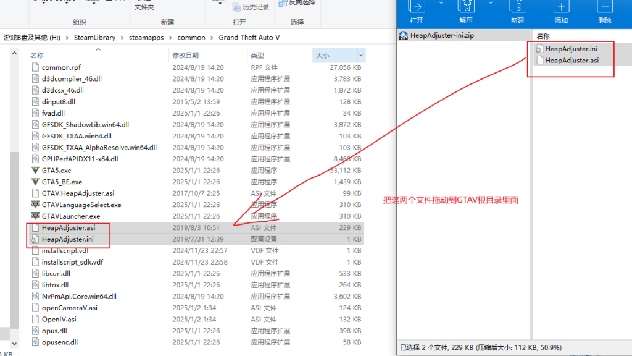Open the breadcrumb chevron after SteamLibrary
Image resolution: width=632 pixels, height=356 pixels.
(122, 38)
